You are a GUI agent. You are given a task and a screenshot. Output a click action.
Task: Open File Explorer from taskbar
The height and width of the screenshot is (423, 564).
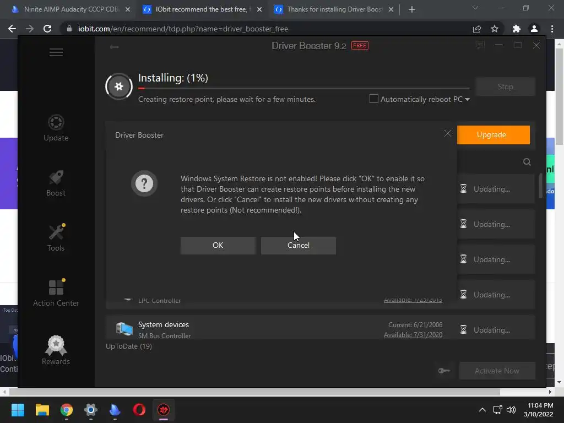point(42,410)
